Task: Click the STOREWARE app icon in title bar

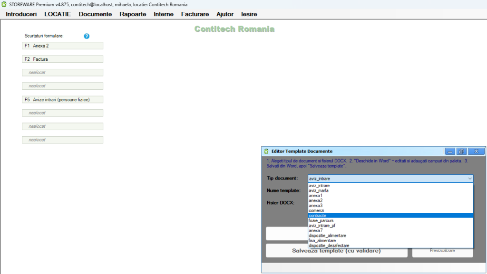Action: click(x=4, y=4)
